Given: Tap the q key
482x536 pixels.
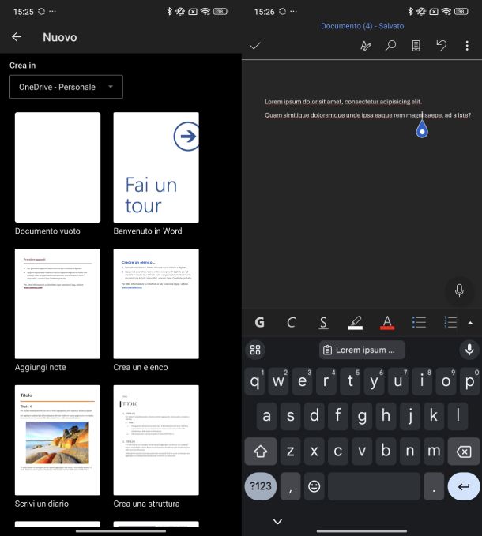Looking at the screenshot, I should (255, 381).
